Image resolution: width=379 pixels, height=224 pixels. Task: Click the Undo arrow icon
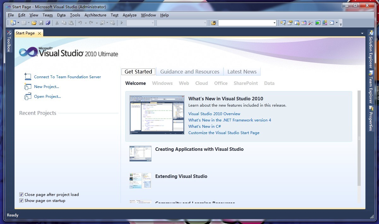click(80, 23)
